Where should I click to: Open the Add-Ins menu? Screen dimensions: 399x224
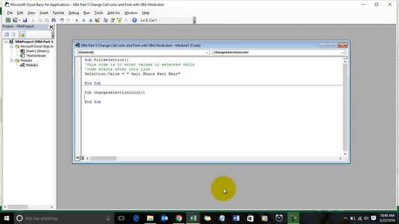(113, 12)
